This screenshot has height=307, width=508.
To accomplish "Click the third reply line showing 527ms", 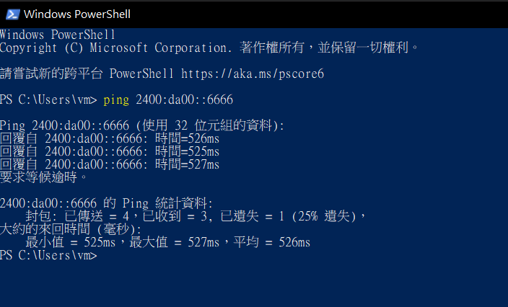I will coord(110,164).
